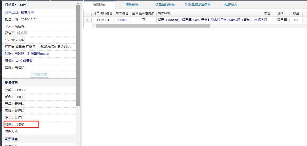This screenshot has height=146, width=307.
Task: Select row 1 number cell in table
Action: (87, 20)
